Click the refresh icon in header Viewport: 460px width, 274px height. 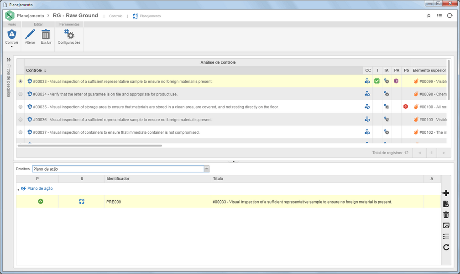pyautogui.click(x=450, y=16)
